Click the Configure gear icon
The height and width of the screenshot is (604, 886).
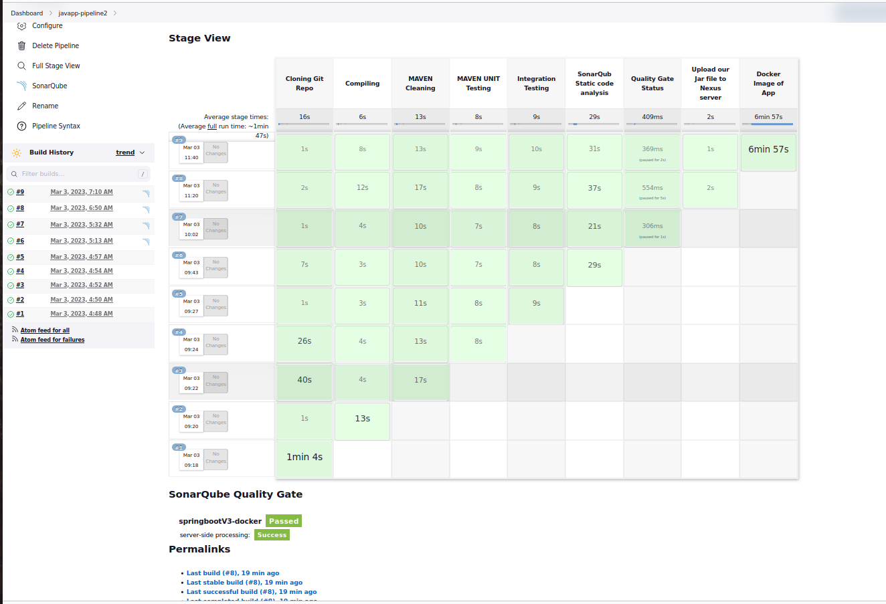21,25
